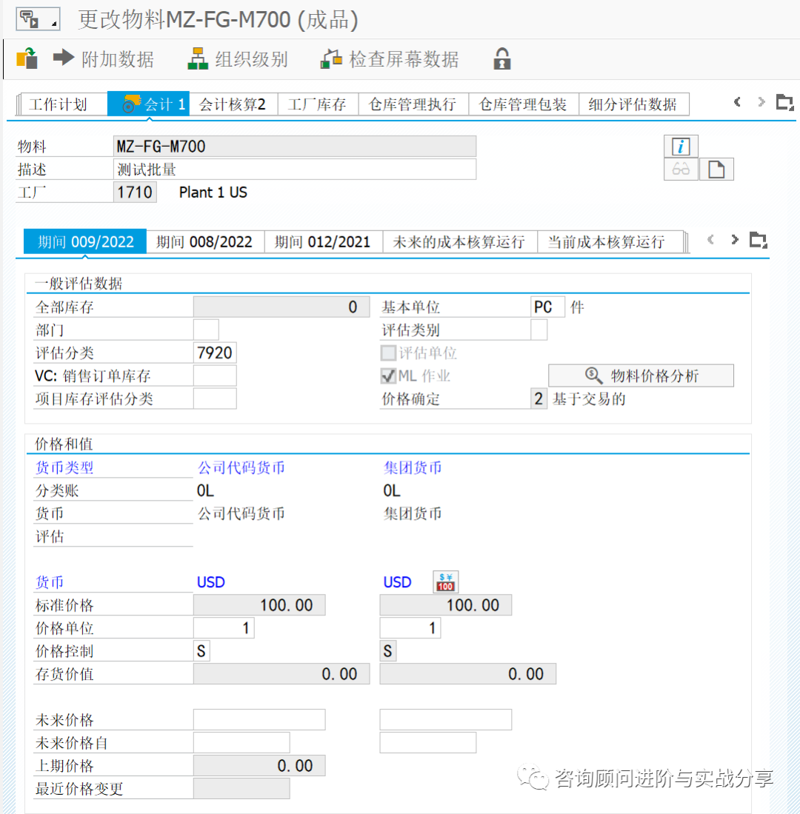
Task: Click the 集团货币 header link
Action: pos(413,467)
